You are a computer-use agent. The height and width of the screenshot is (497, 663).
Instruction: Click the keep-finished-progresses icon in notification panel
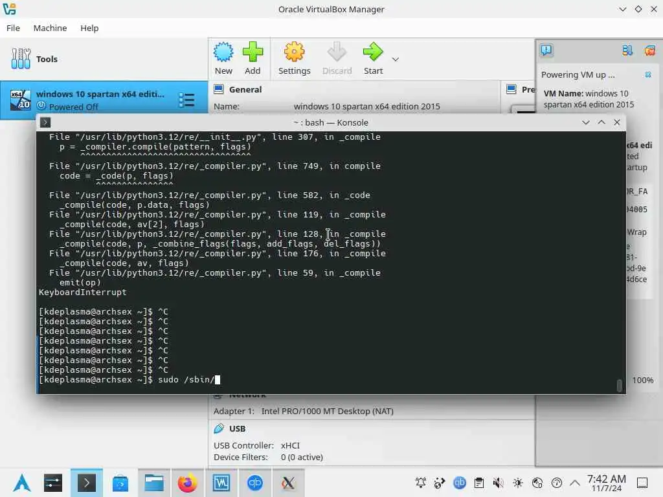pos(627,50)
